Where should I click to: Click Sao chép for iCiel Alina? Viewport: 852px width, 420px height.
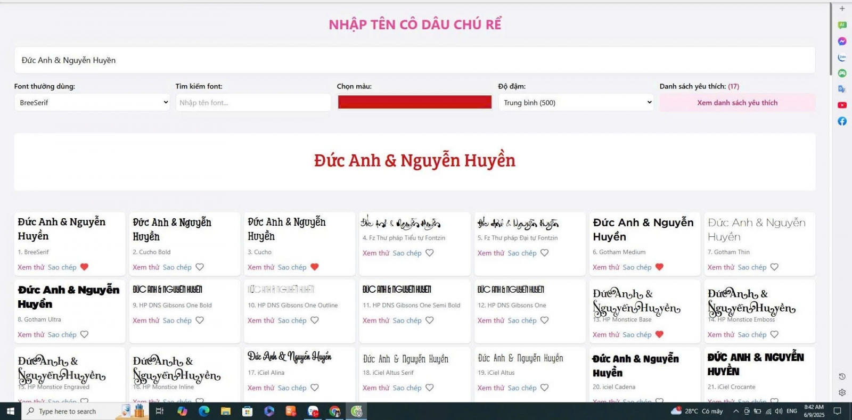coord(292,388)
